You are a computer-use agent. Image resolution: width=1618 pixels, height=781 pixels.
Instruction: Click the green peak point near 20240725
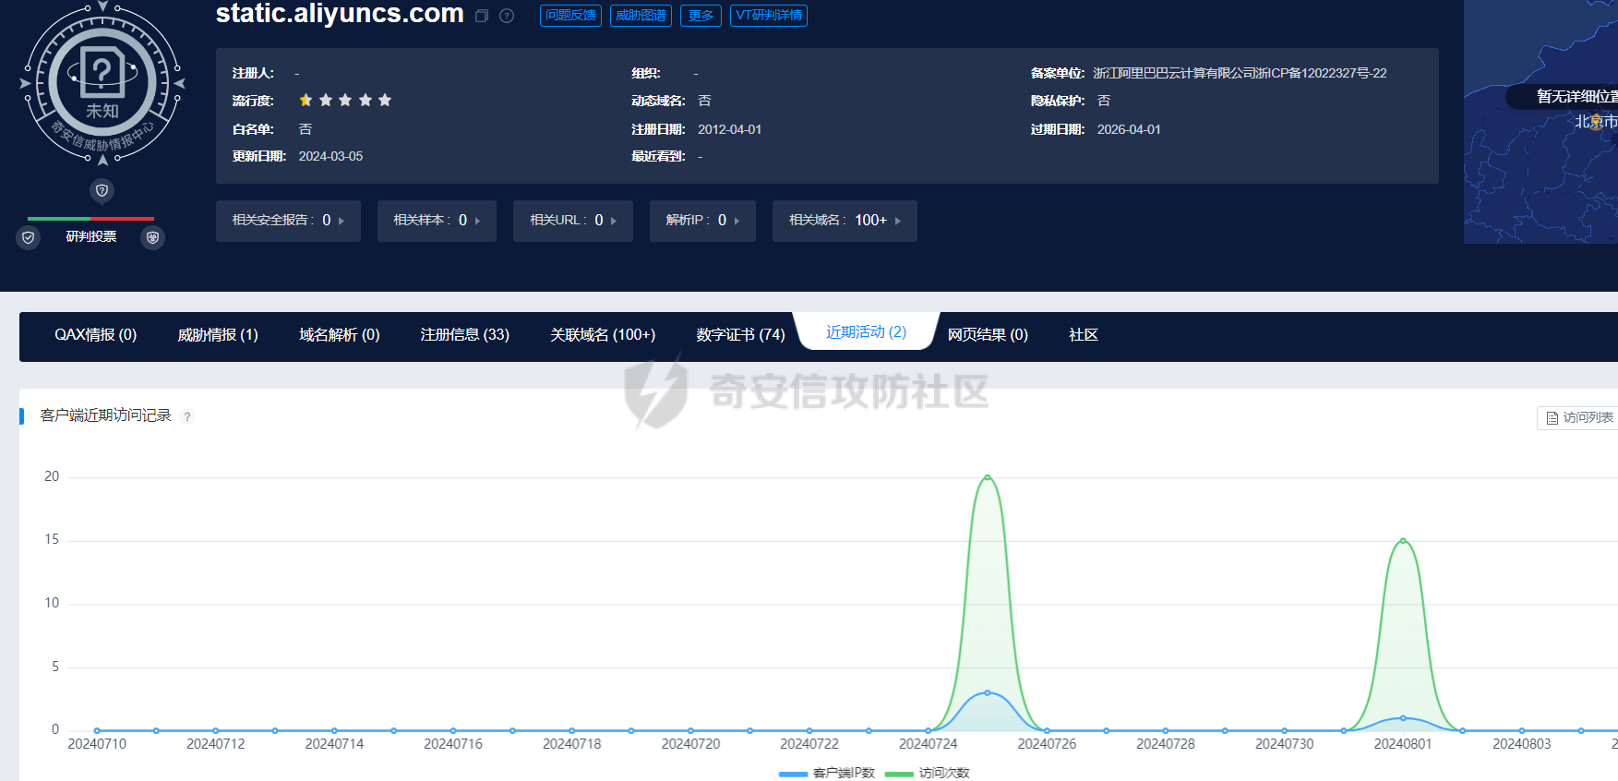point(988,477)
